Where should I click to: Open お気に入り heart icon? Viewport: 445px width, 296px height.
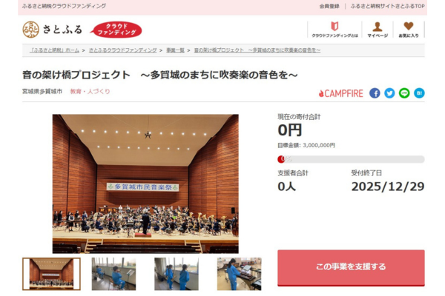(409, 29)
